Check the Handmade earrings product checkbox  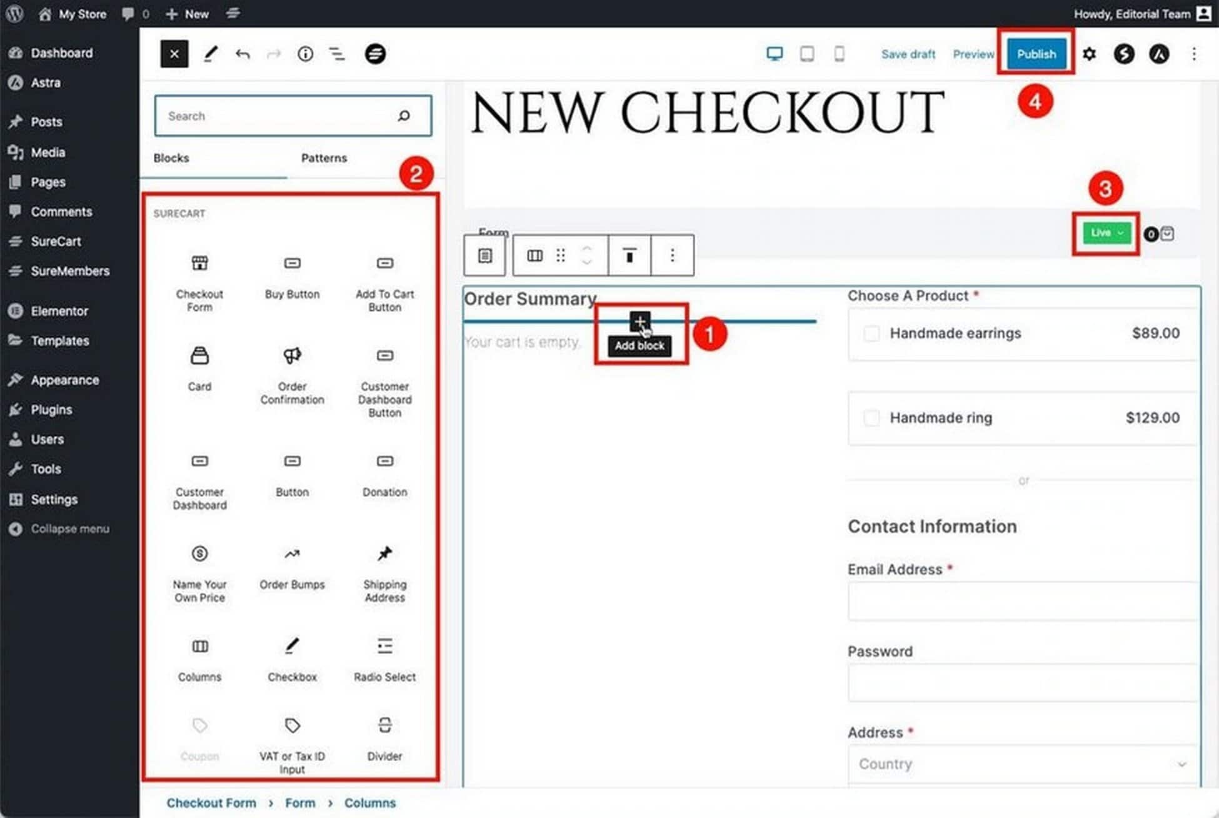pyautogui.click(x=871, y=333)
